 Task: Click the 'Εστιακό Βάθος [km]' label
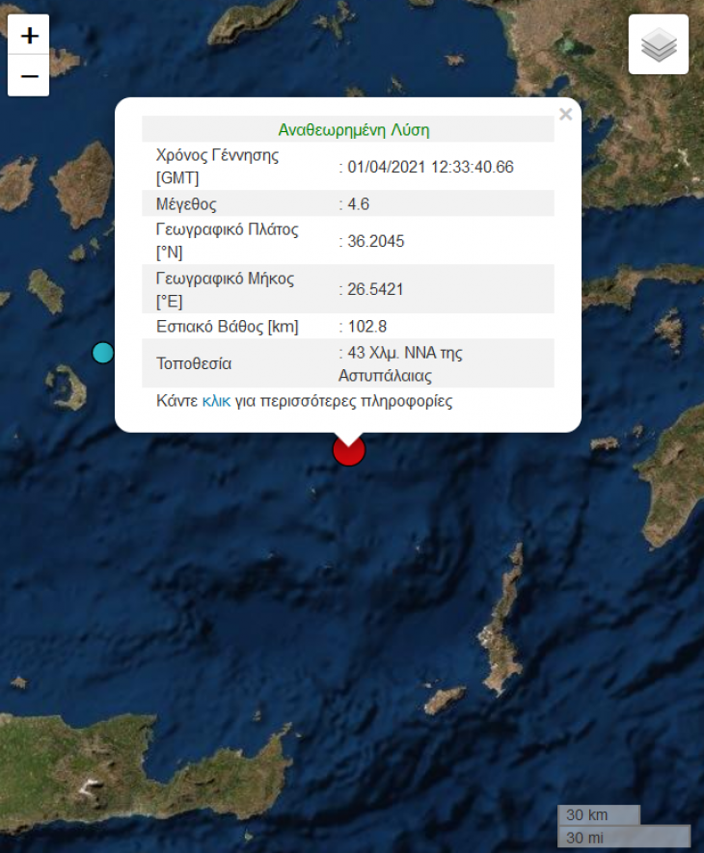click(x=228, y=327)
